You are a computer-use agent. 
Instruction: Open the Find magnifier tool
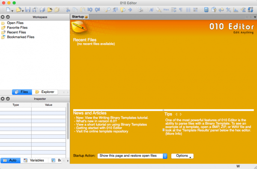point(108,10)
